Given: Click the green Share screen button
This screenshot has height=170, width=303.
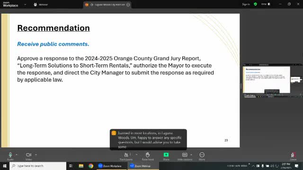Looking at the screenshot, I should pyautogui.click(x=166, y=156).
